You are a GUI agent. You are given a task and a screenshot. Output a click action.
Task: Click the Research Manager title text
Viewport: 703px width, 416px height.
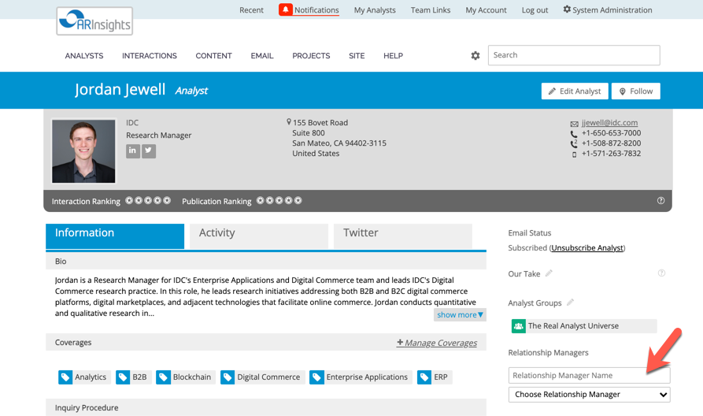click(x=159, y=135)
